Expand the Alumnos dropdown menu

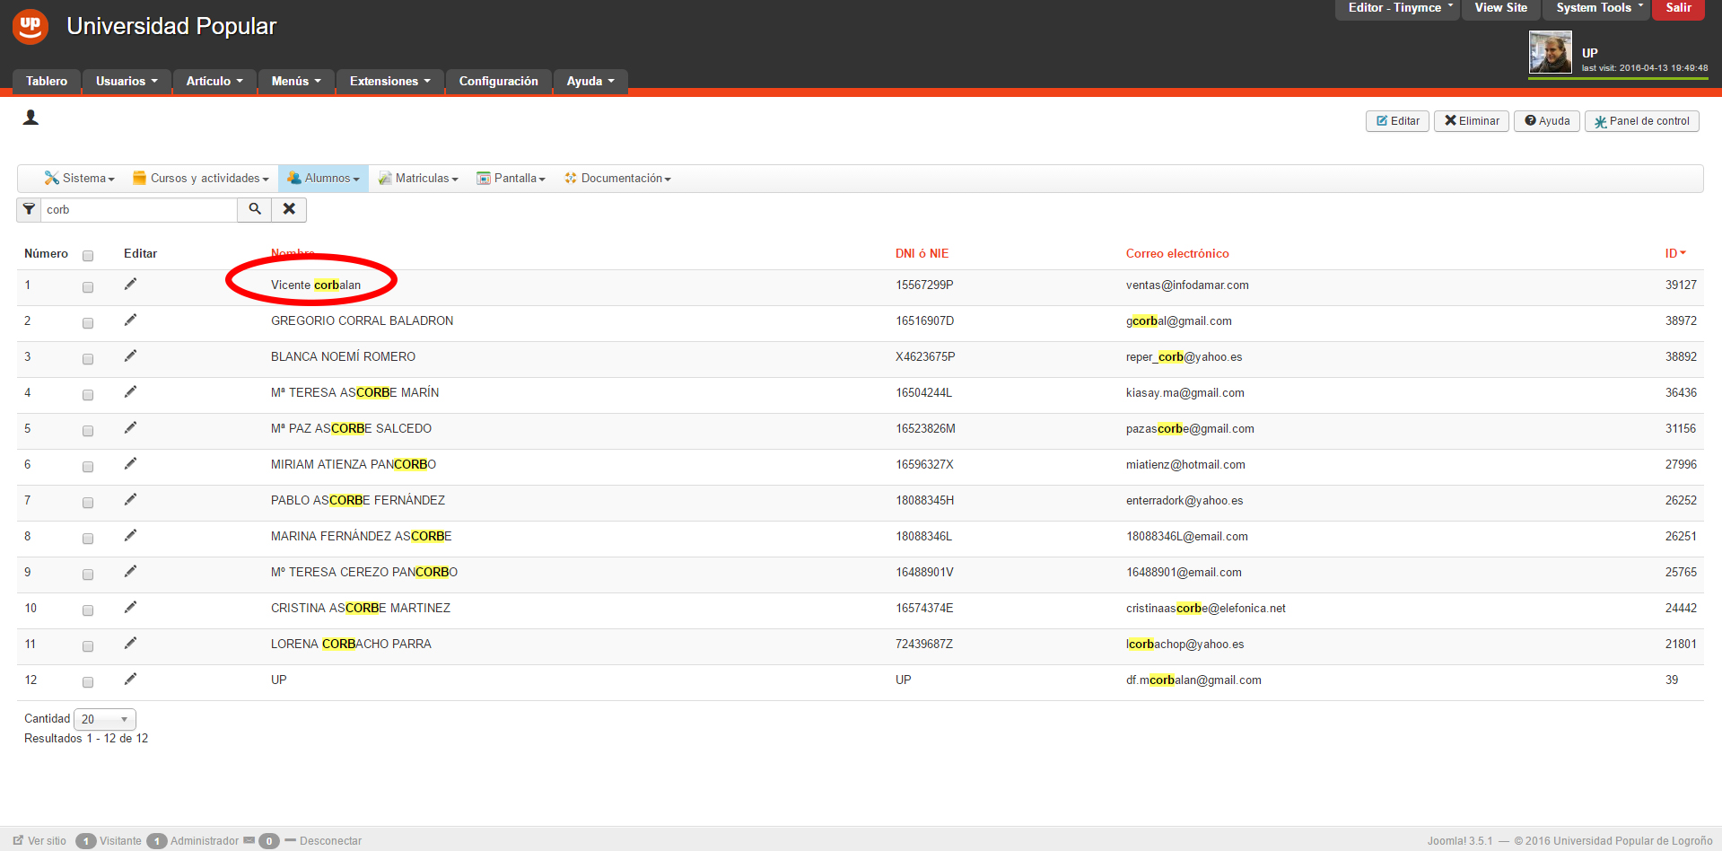(323, 179)
